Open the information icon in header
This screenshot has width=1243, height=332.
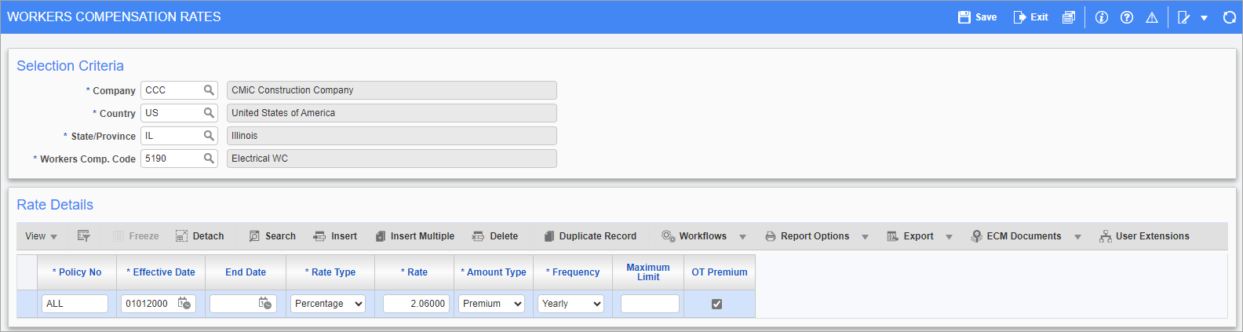[1102, 17]
